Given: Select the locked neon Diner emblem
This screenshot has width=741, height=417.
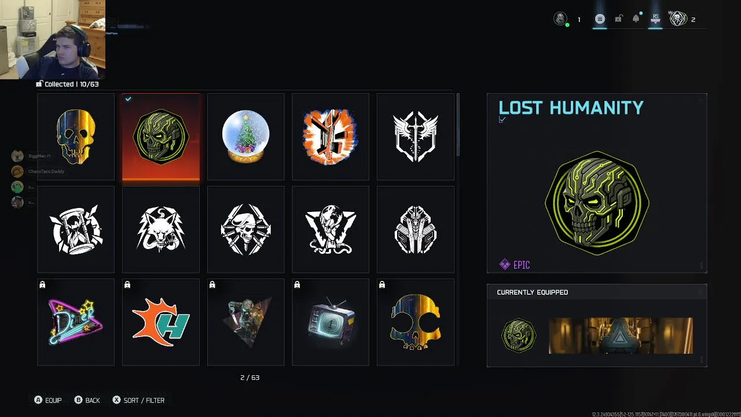Looking at the screenshot, I should tap(76, 322).
